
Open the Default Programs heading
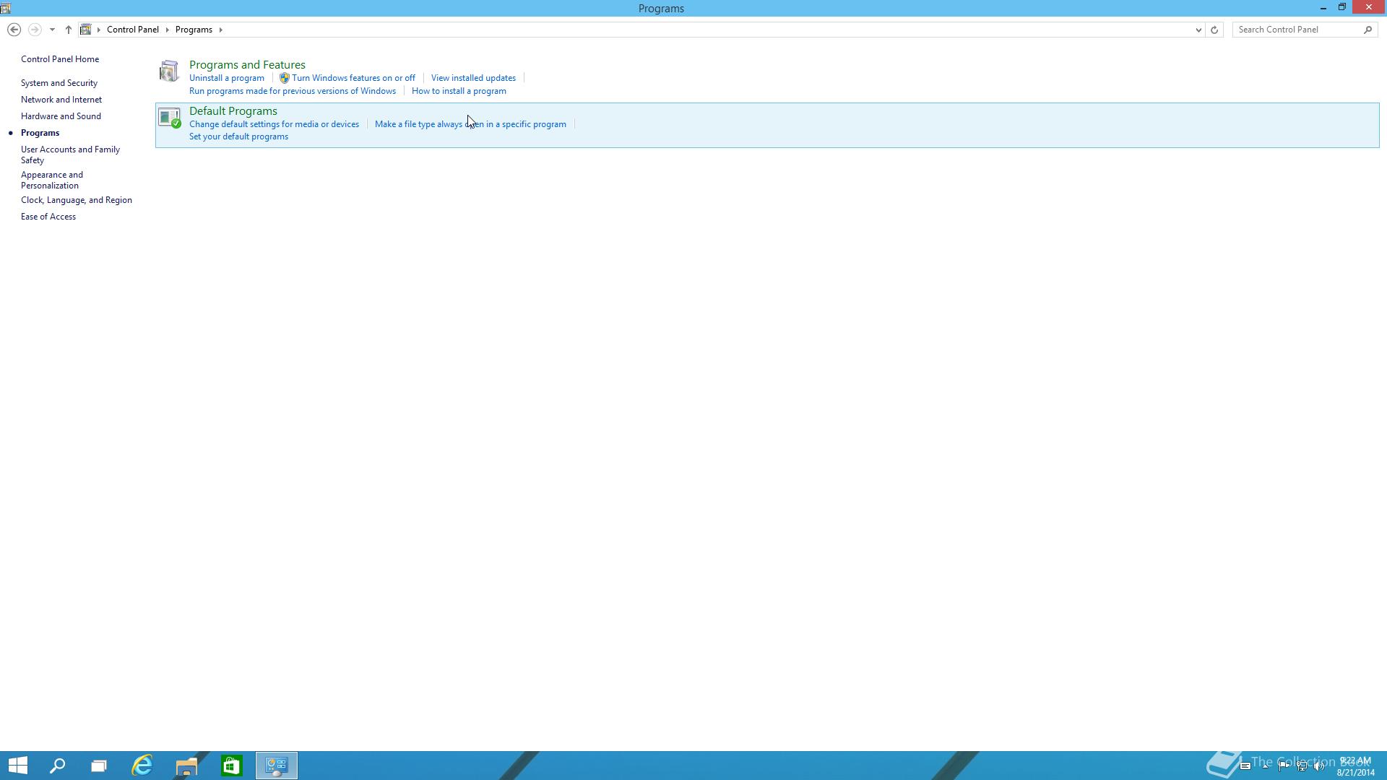[x=233, y=111]
